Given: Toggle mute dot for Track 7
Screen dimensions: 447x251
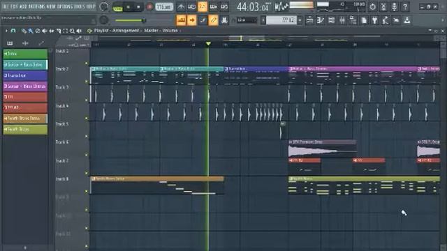Looking at the screenshot, I should [x=87, y=173].
